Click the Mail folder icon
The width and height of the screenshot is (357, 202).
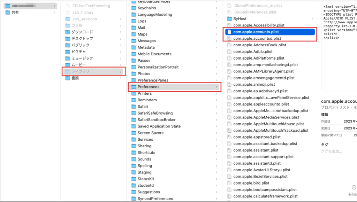tap(134, 28)
